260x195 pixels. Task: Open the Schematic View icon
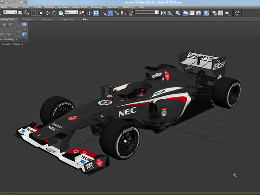198,13
